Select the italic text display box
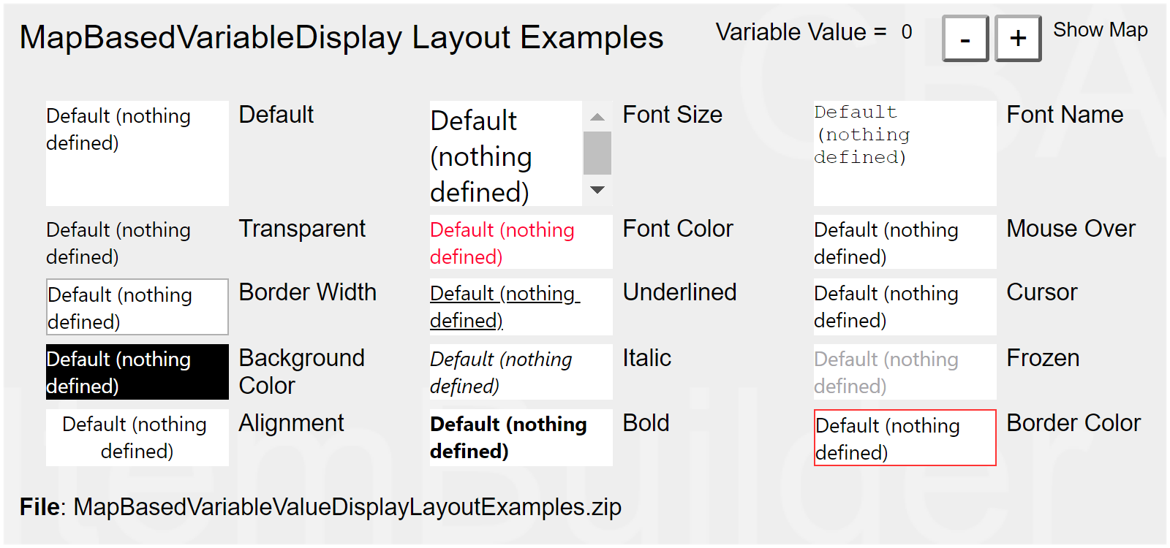This screenshot has height=548, width=1170. 521,372
